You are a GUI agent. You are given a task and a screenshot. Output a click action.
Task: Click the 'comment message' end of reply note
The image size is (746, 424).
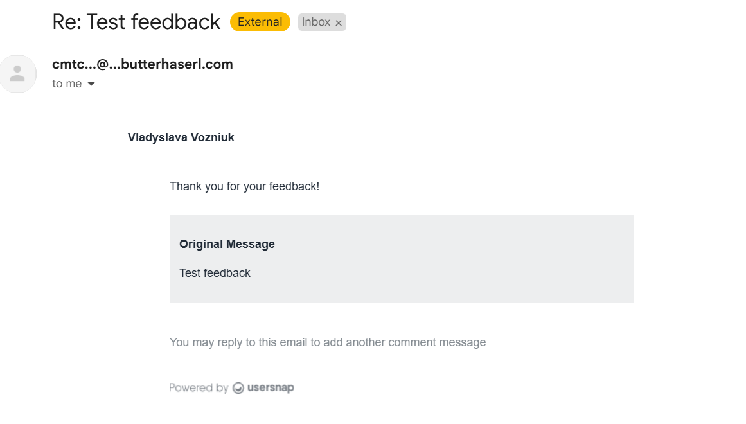[437, 342]
